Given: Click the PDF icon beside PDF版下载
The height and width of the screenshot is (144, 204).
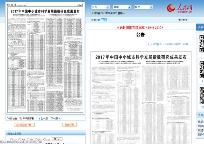Looking at the screenshot, I should (20, 119).
